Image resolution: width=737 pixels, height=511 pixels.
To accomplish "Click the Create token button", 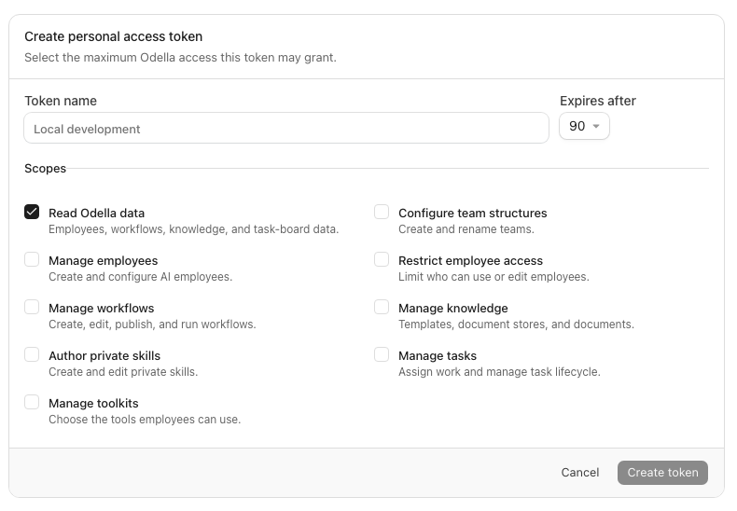I will point(662,473).
